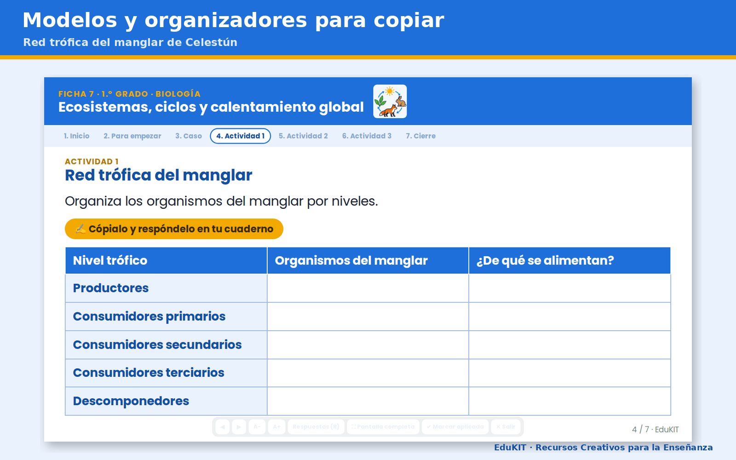Click the Cópialo y respóndelo en tu cuaderno badge

tap(174, 229)
